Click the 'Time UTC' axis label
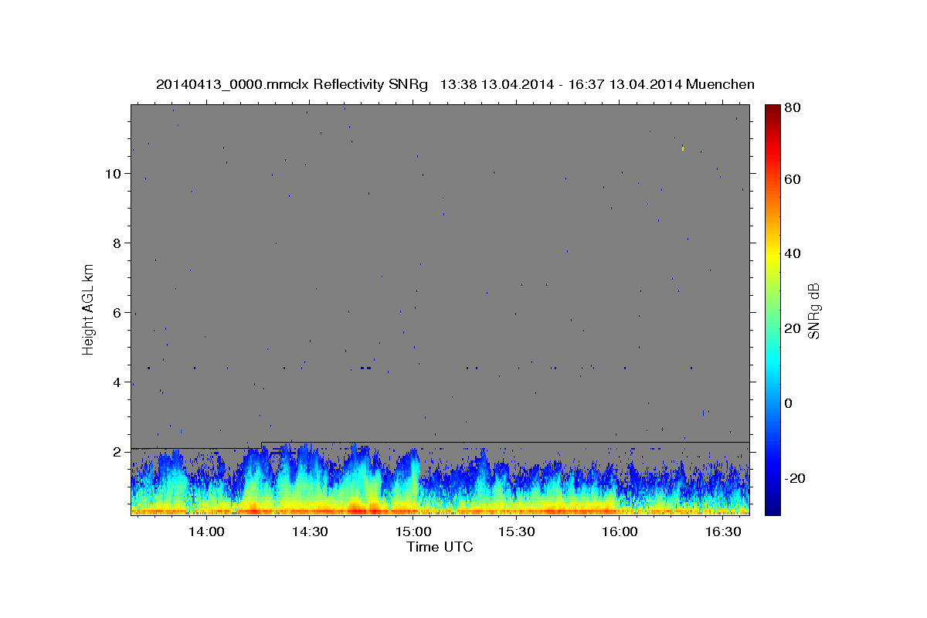This screenshot has width=927, height=618. [x=440, y=547]
